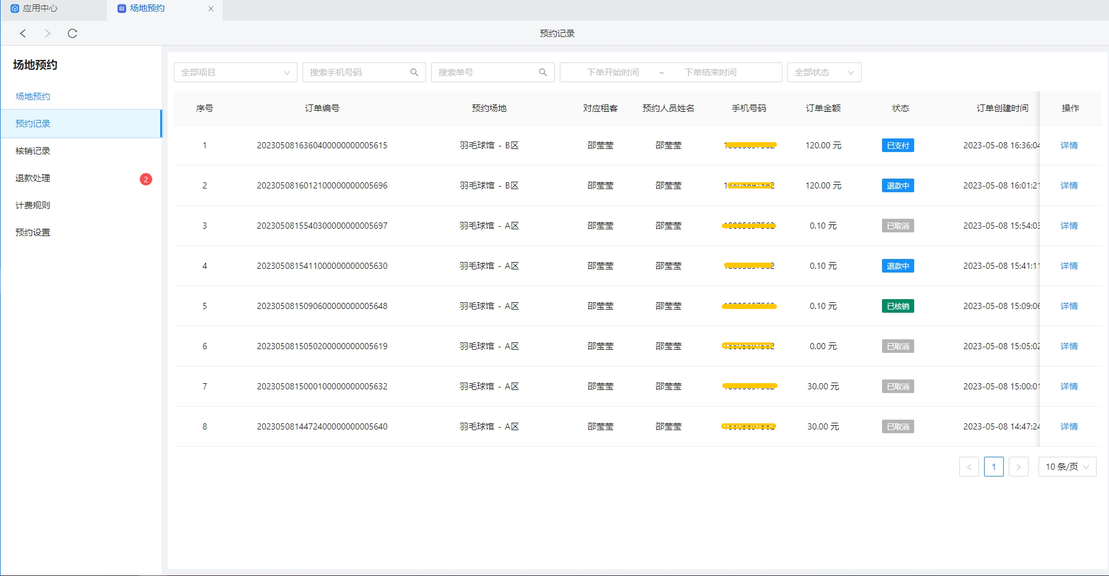
Task: Go to previous page with left chevron
Action: (x=969, y=467)
